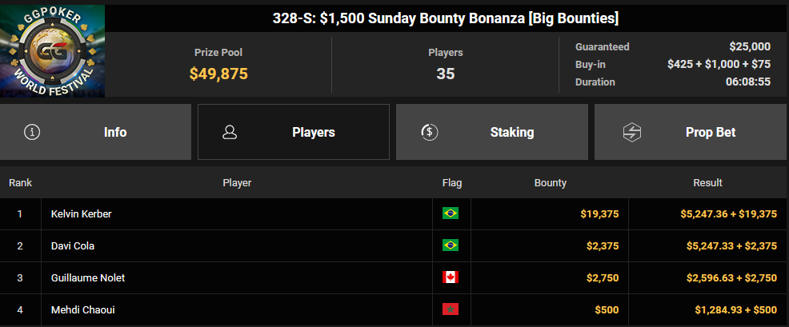This screenshot has width=789, height=327.
Task: Click Mehdi Chaoui's Morocco flag icon
Action: pos(451,309)
